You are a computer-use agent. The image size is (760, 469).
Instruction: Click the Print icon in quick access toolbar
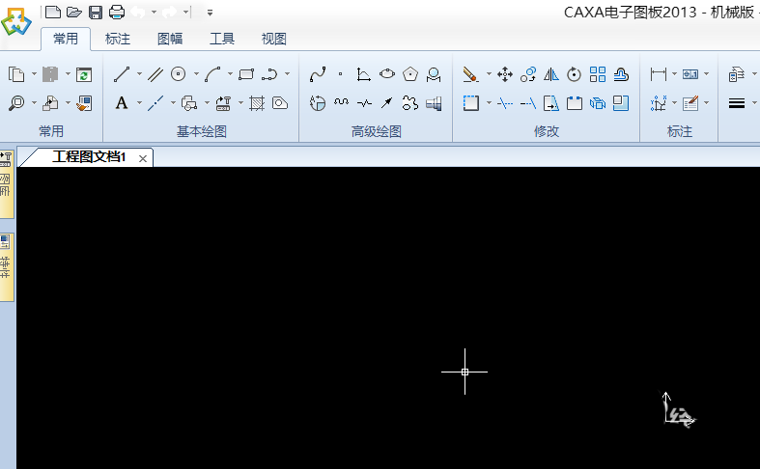(117, 13)
